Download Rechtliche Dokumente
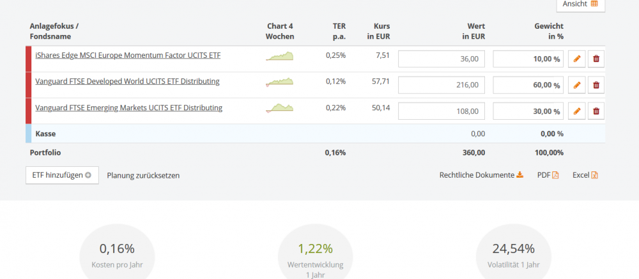Image resolution: width=639 pixels, height=279 pixels. click(x=481, y=175)
